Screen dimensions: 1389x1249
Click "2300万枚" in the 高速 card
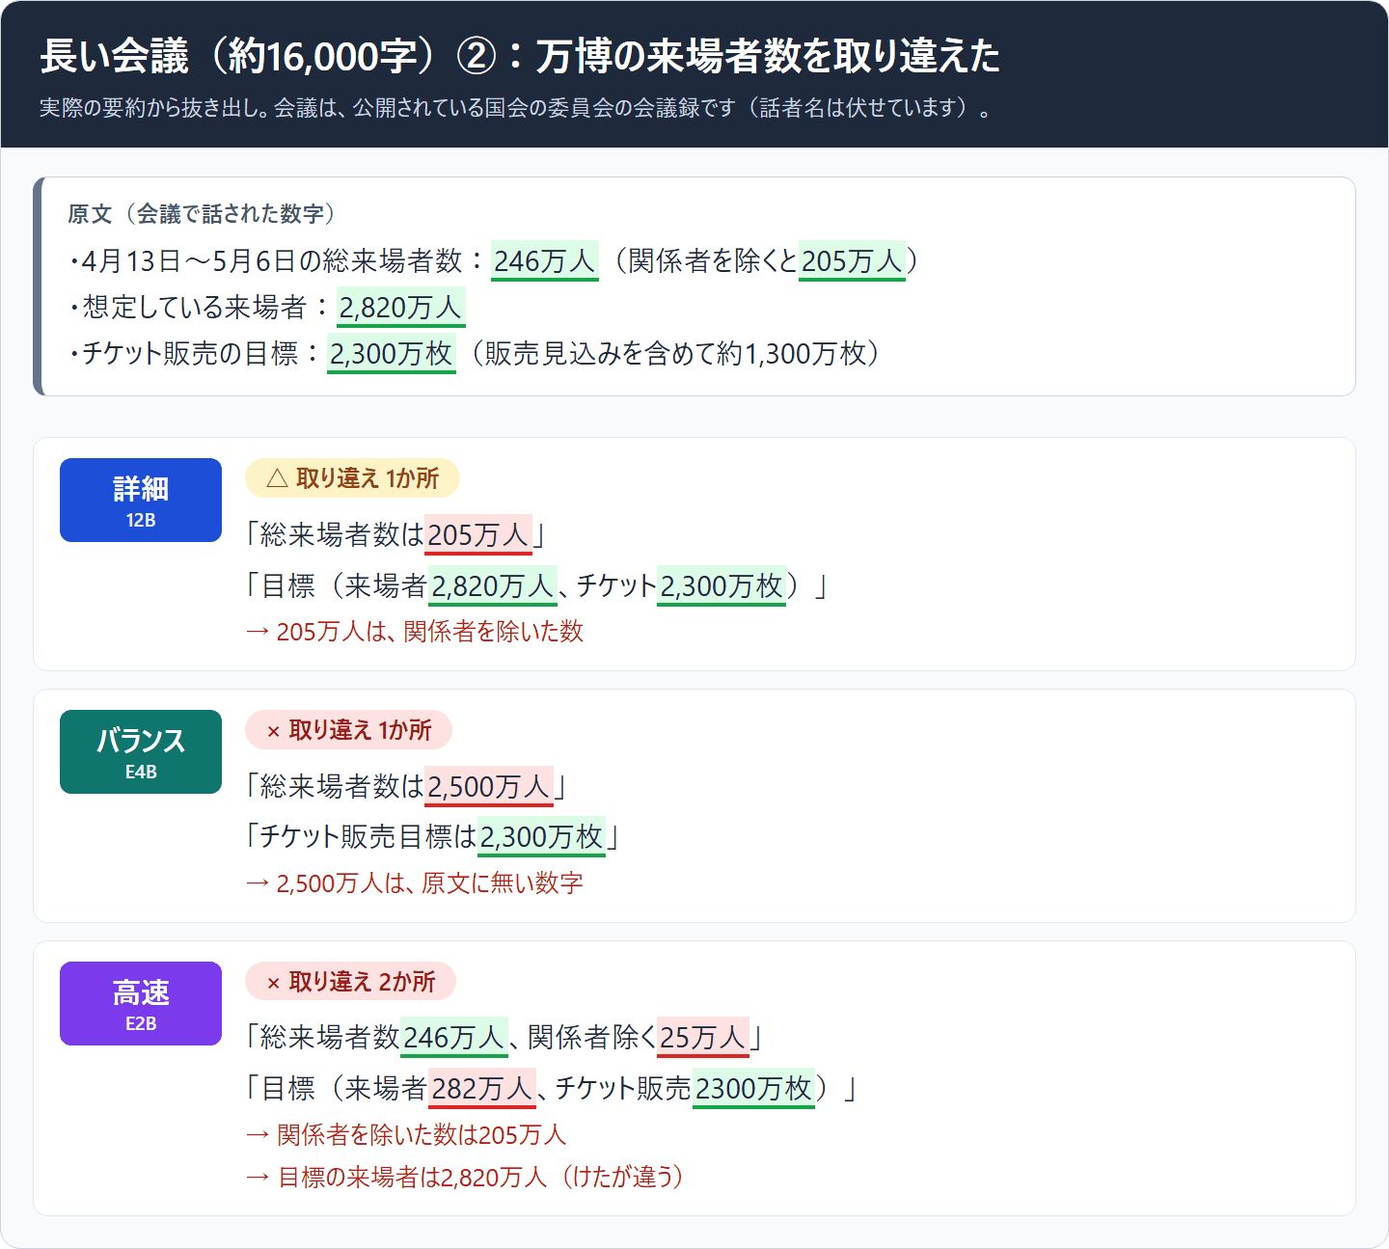click(754, 1088)
